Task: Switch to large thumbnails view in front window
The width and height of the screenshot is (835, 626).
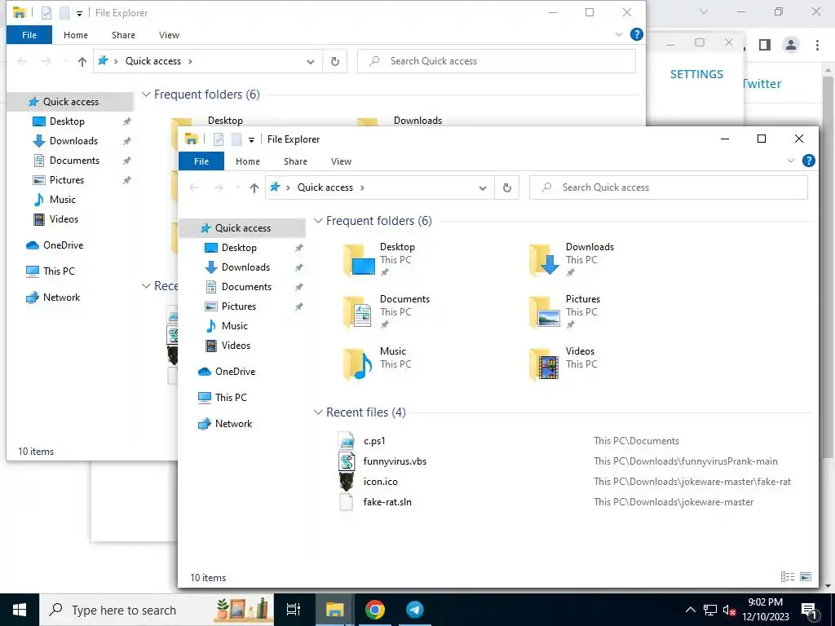Action: 806,576
